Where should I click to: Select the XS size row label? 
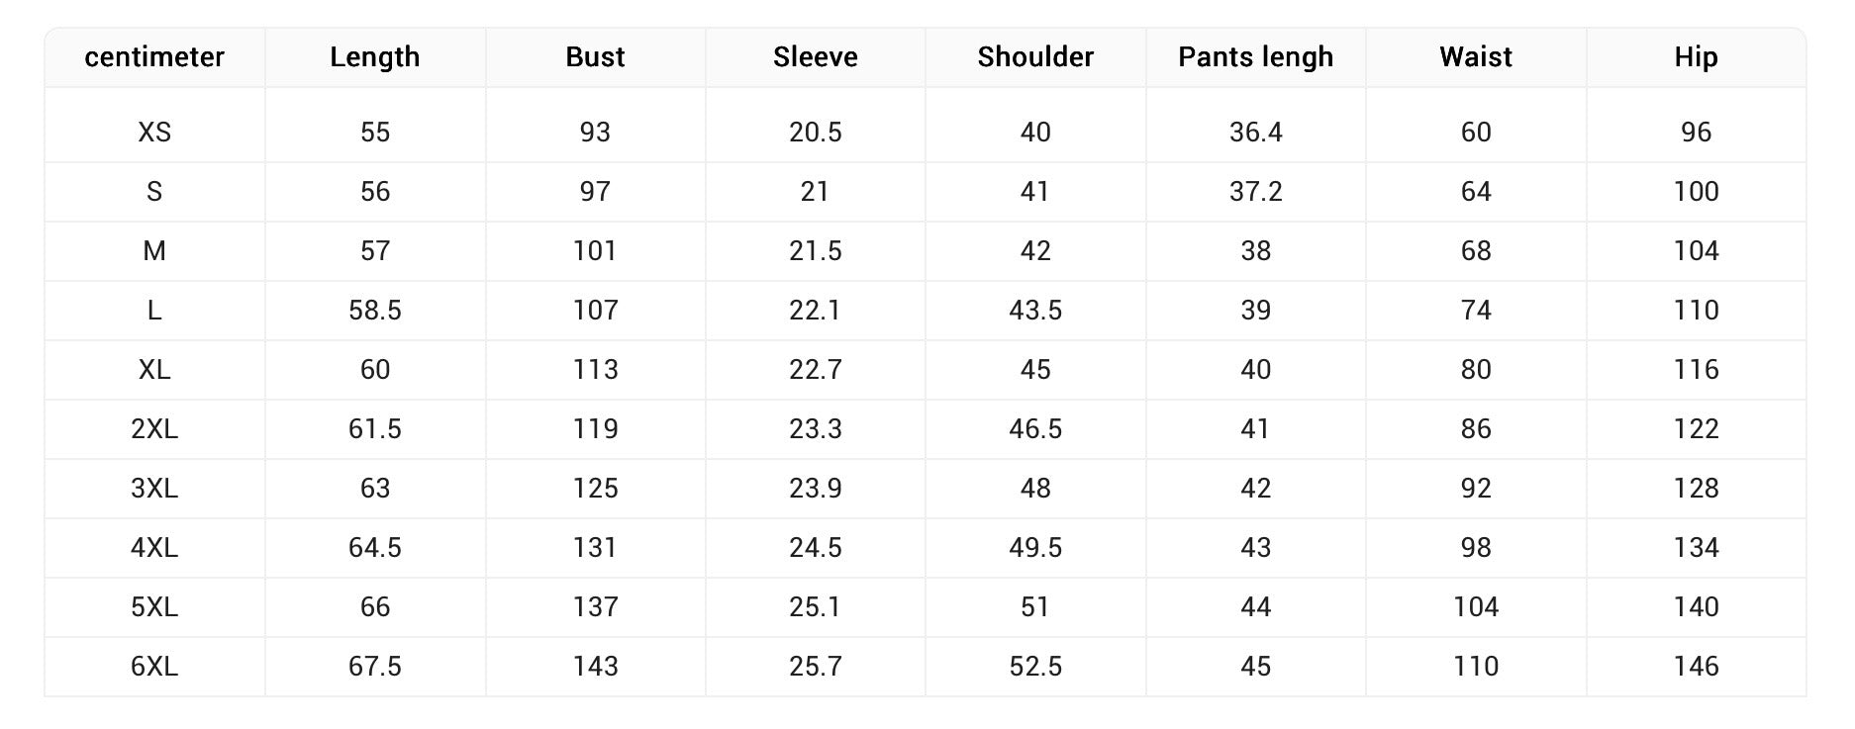[x=154, y=133]
